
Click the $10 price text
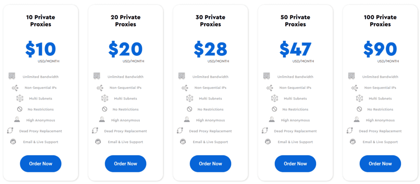41,49
